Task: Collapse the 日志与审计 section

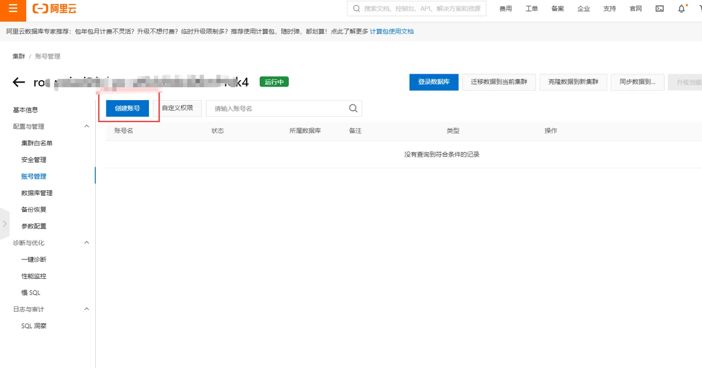Action: [x=86, y=309]
